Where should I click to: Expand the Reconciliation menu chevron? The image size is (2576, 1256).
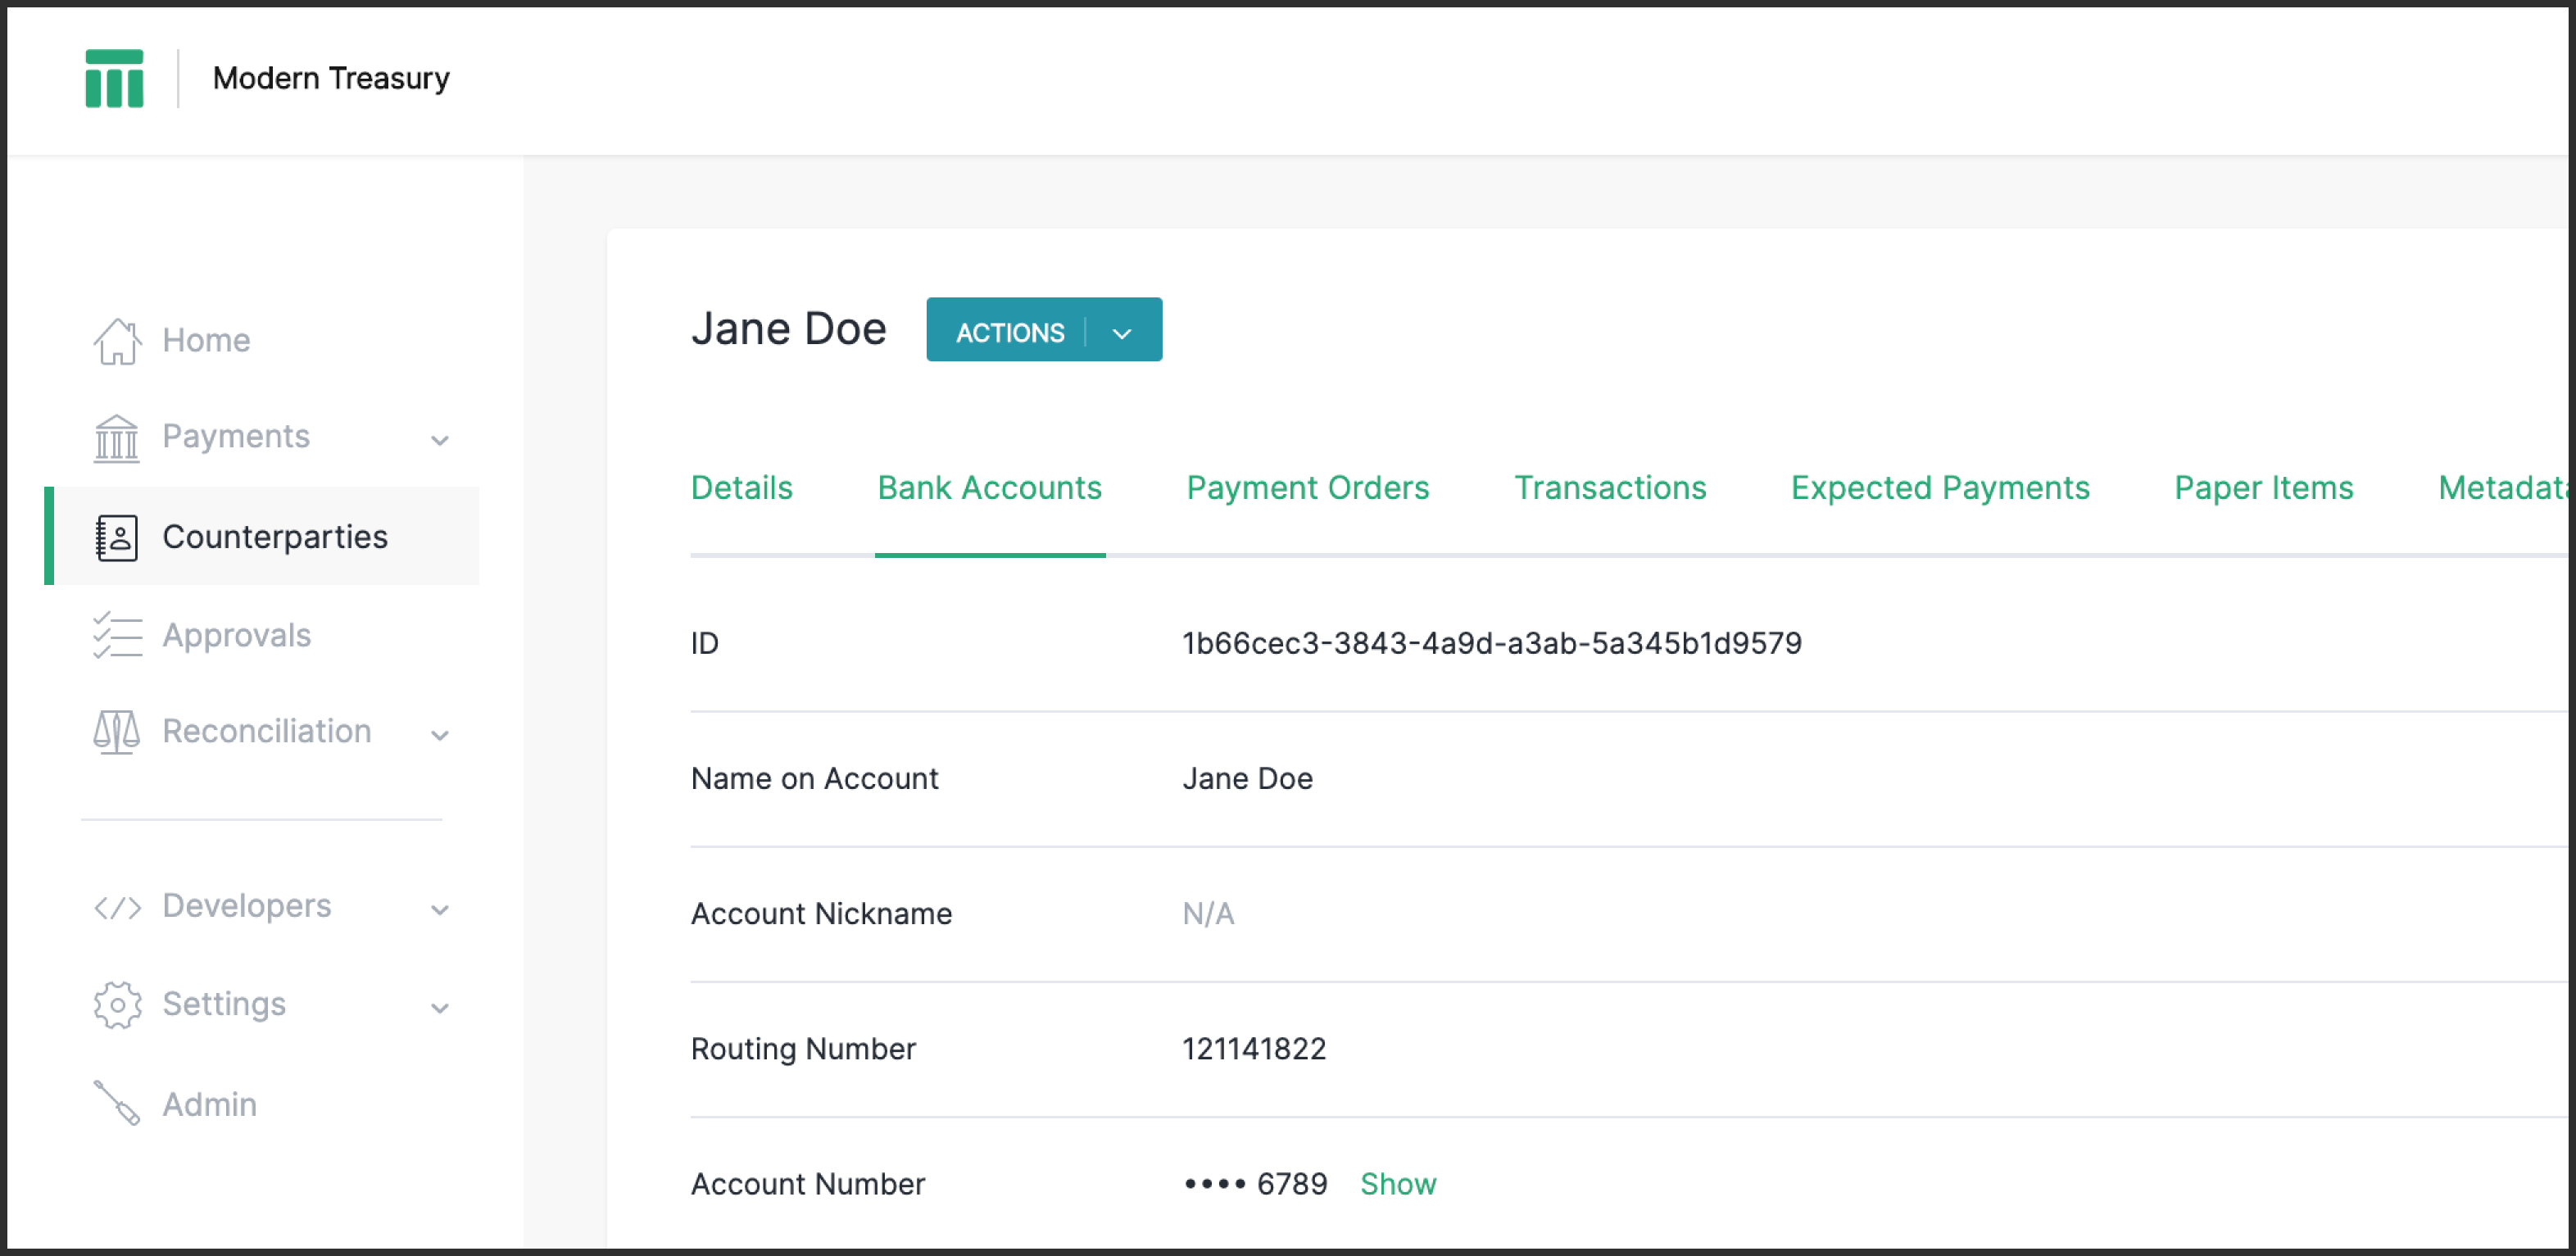pyautogui.click(x=440, y=735)
